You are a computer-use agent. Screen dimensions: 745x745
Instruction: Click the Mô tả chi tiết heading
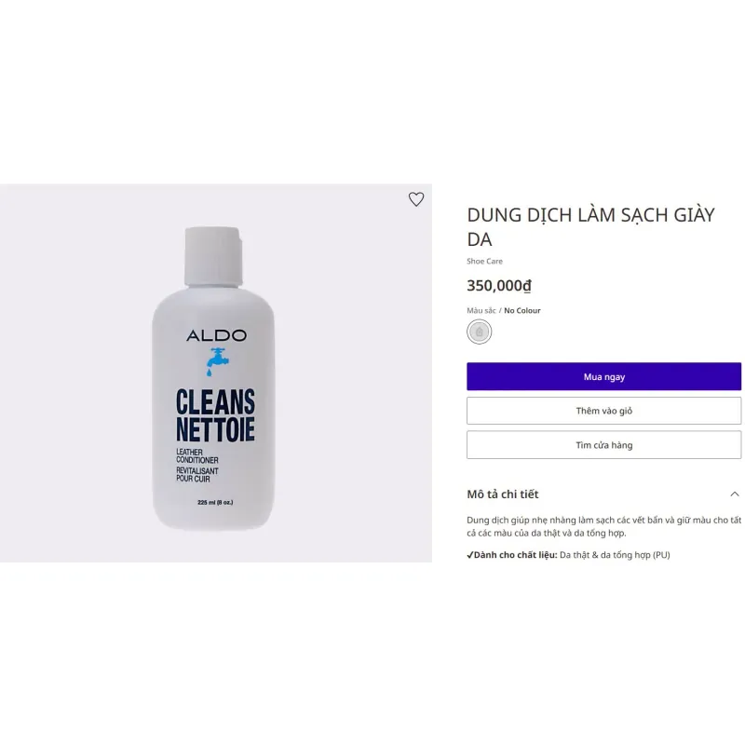pos(503,494)
